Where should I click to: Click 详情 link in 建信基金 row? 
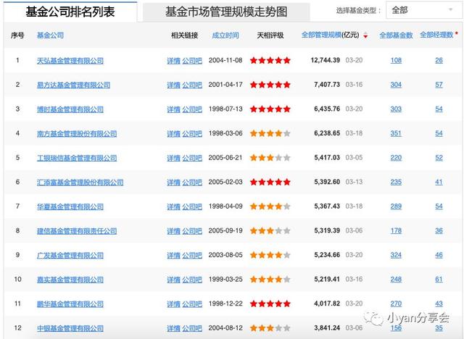174,231
